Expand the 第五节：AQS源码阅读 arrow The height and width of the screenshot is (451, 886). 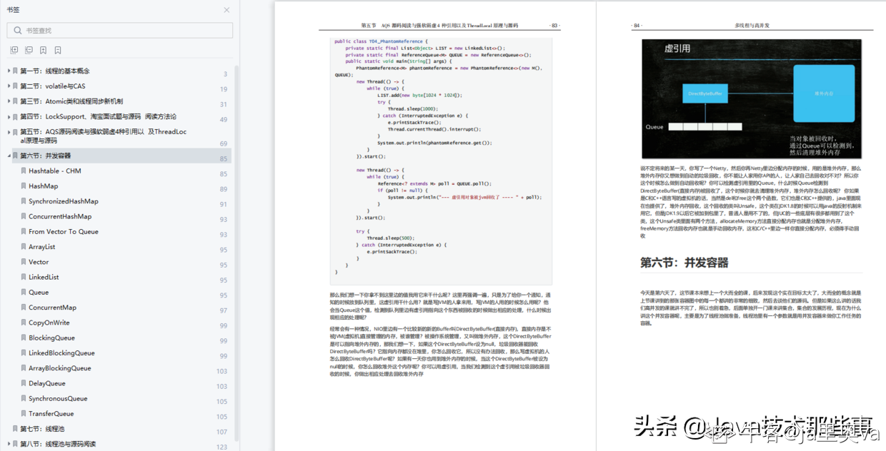coord(9,132)
